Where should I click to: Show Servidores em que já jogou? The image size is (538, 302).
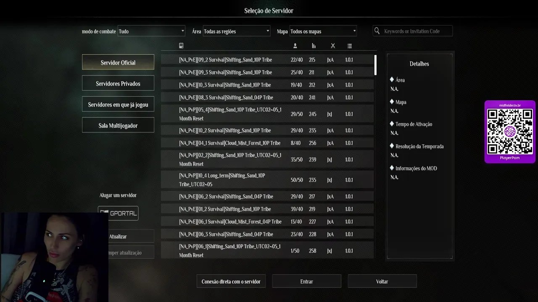[118, 104]
